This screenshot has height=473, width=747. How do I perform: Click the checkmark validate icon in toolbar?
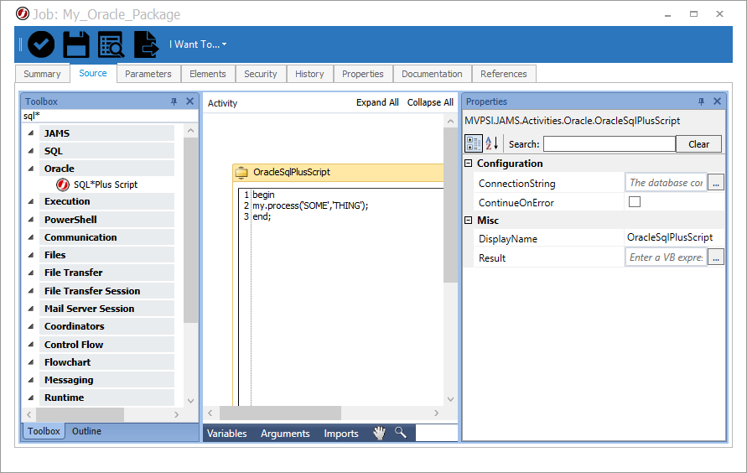coord(41,44)
